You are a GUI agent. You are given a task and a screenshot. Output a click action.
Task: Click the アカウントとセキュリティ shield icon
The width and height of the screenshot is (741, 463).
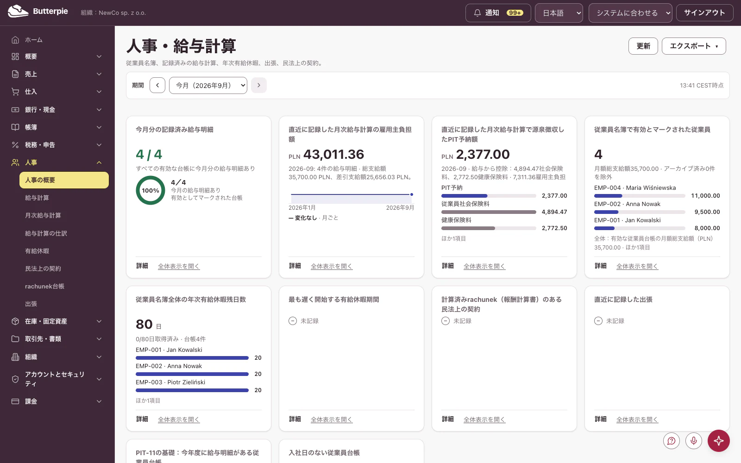pos(15,379)
